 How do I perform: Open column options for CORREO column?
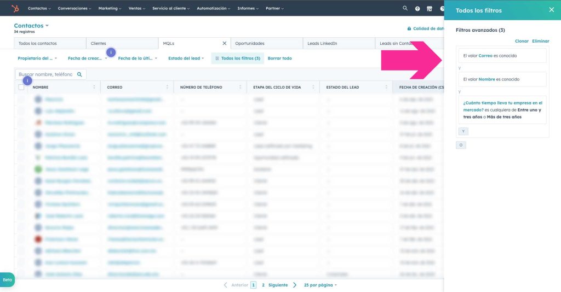[167, 87]
